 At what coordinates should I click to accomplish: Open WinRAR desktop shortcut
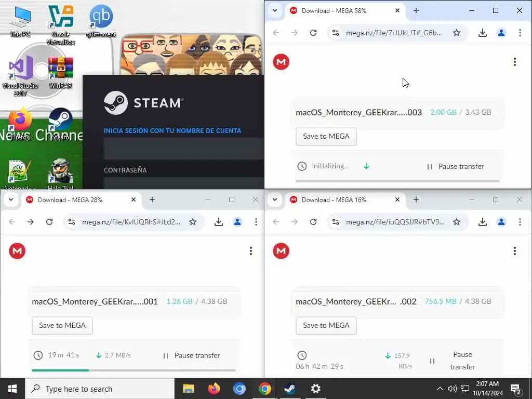61,72
